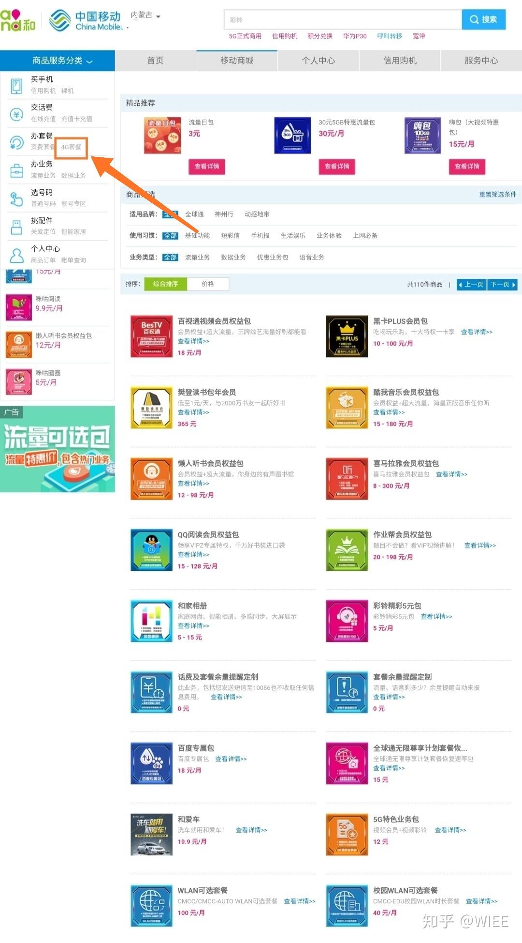Select the 选号码 hand-pointer icon
The image size is (522, 943).
tap(17, 199)
